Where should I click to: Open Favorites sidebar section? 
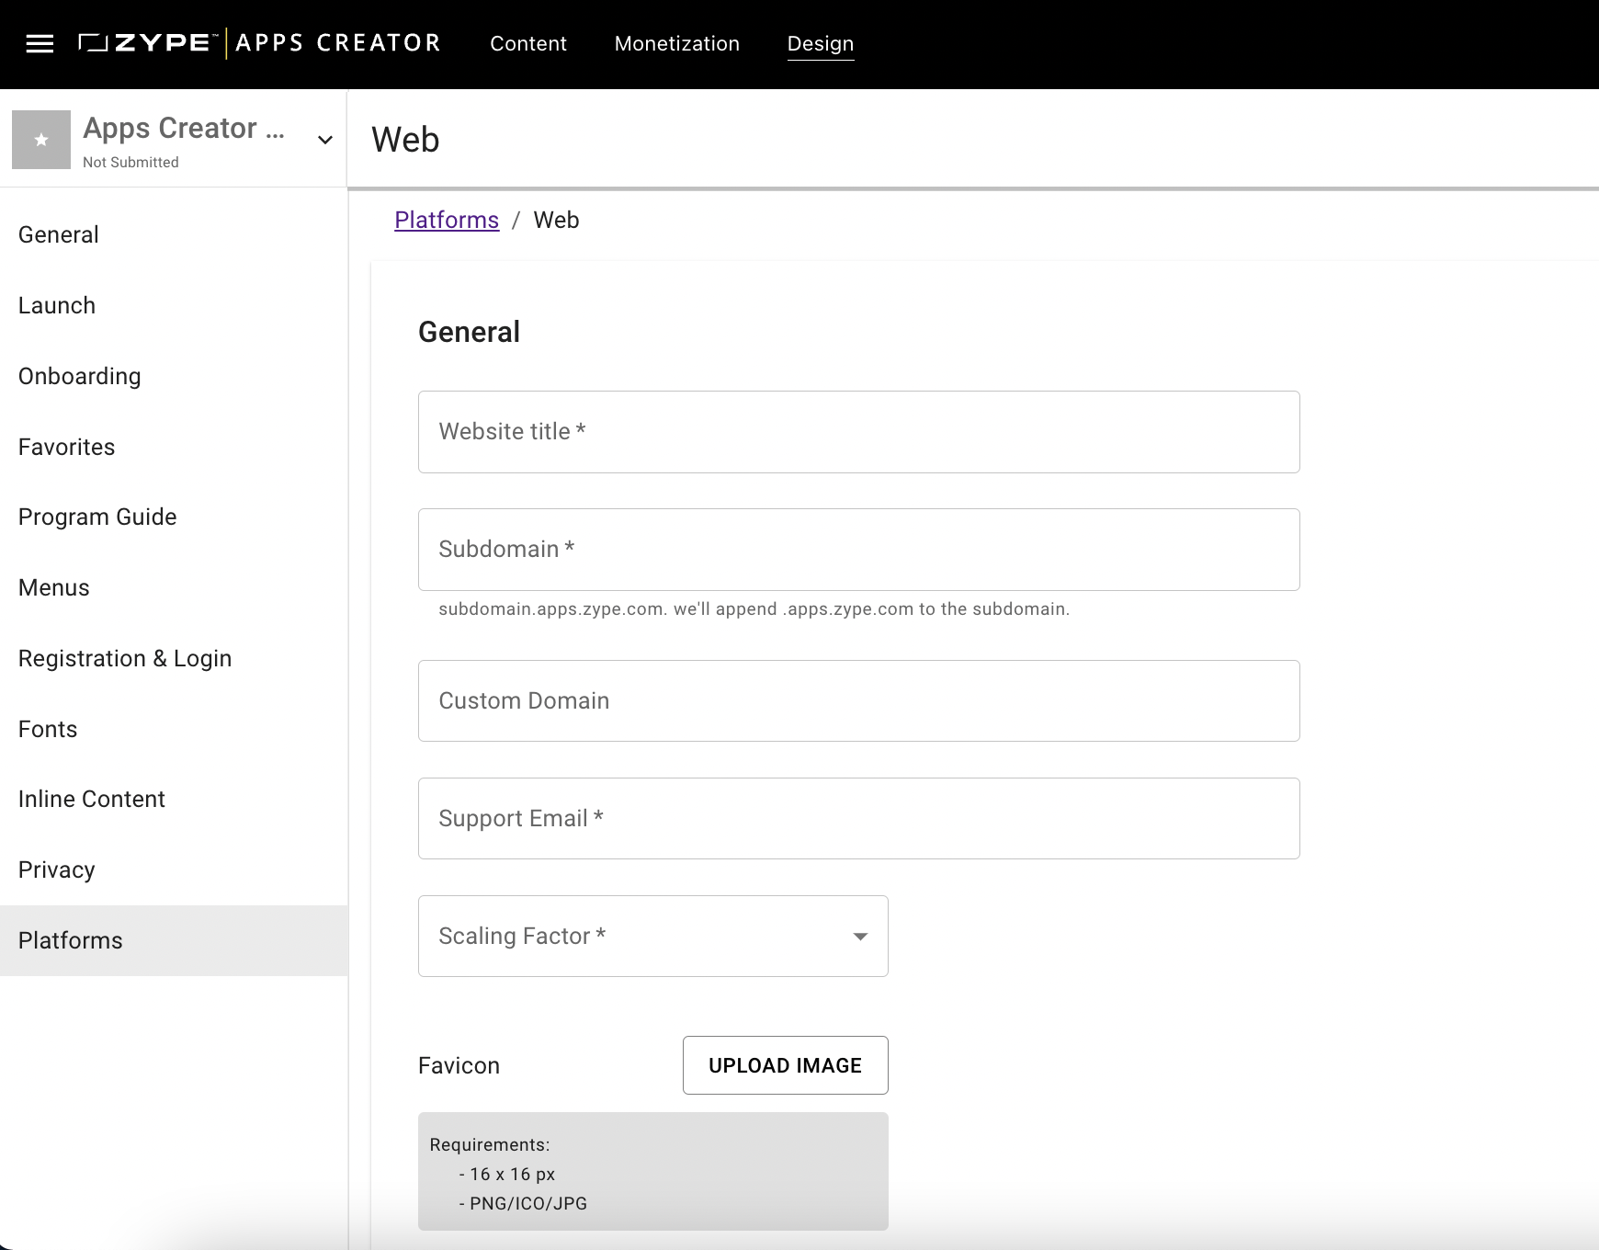tap(174, 447)
